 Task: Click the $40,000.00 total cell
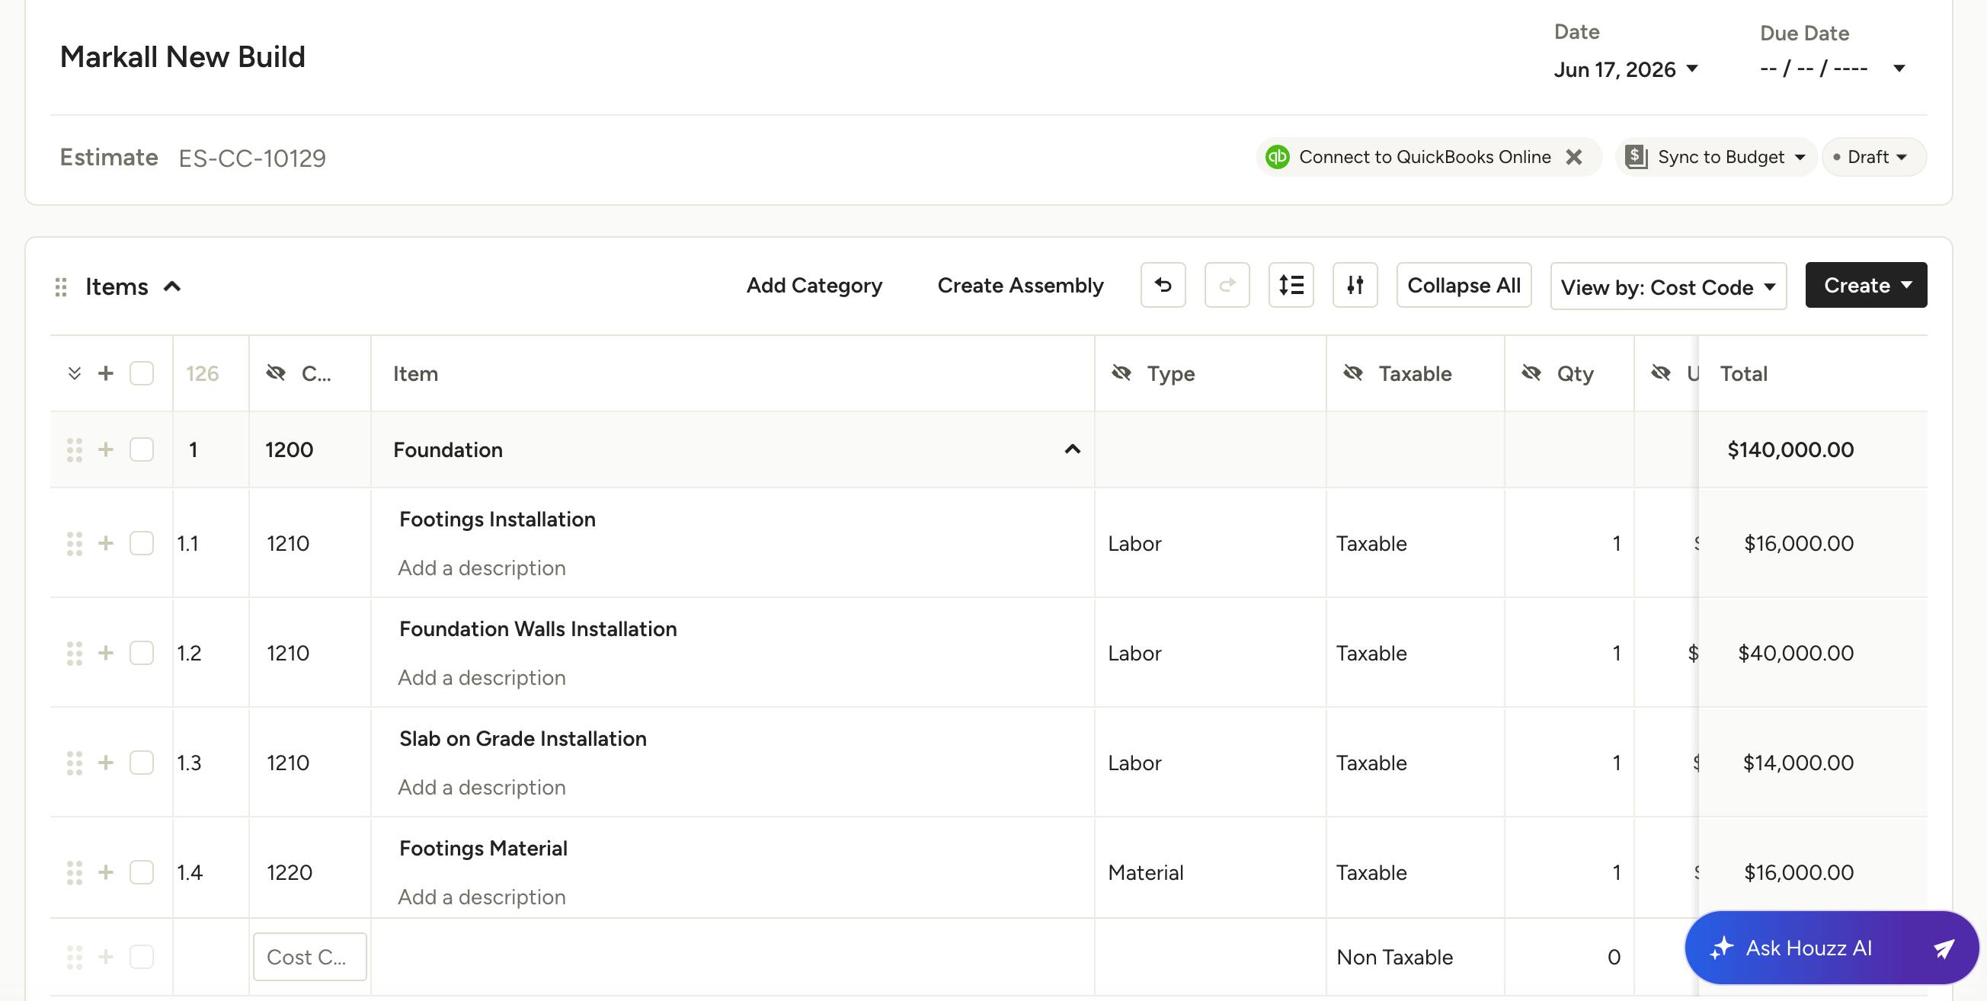pos(1796,653)
